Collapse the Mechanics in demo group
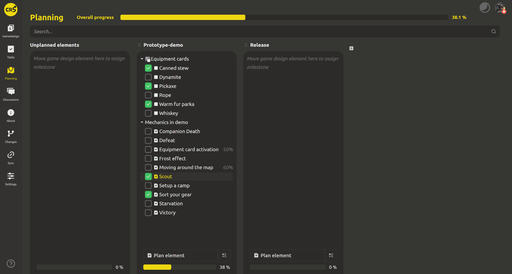Image resolution: width=512 pixels, height=274 pixels. click(x=142, y=122)
